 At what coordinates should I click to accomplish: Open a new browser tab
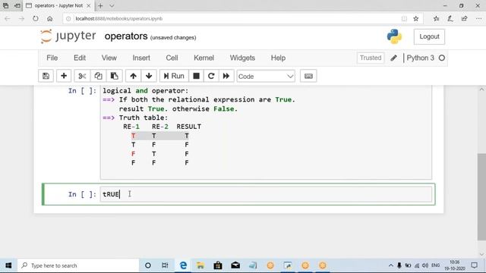[x=100, y=5]
